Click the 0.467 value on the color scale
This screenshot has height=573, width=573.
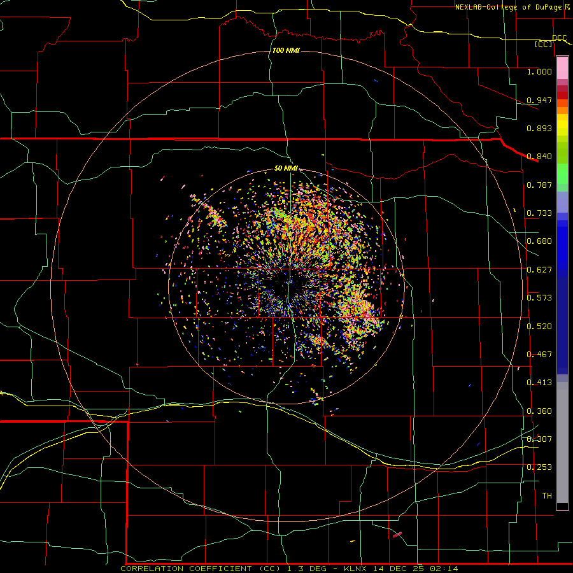(x=539, y=355)
